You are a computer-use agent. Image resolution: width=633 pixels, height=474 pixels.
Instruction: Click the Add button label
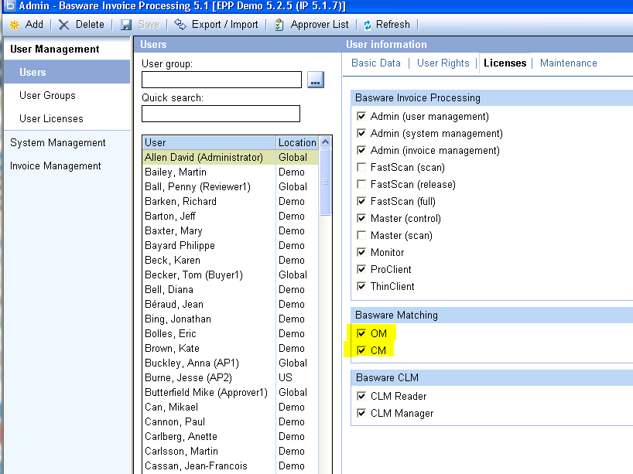(x=34, y=25)
